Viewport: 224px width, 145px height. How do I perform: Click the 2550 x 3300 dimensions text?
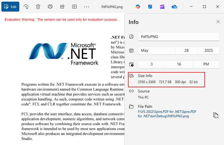click(x=147, y=82)
